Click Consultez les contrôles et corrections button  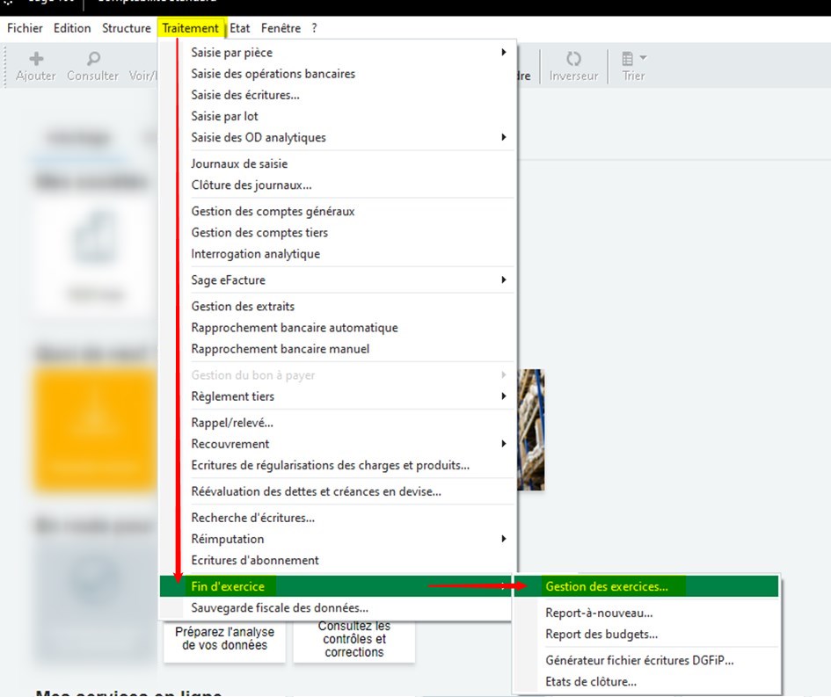click(x=354, y=639)
